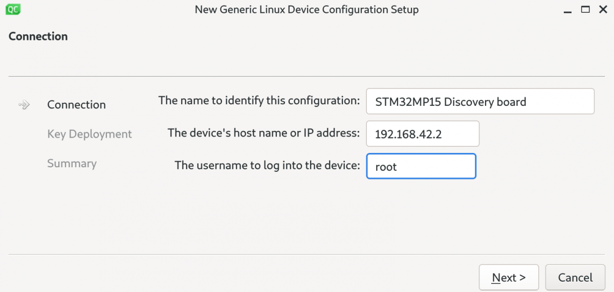
Task: Click the device's host name label
Action: pos(264,133)
